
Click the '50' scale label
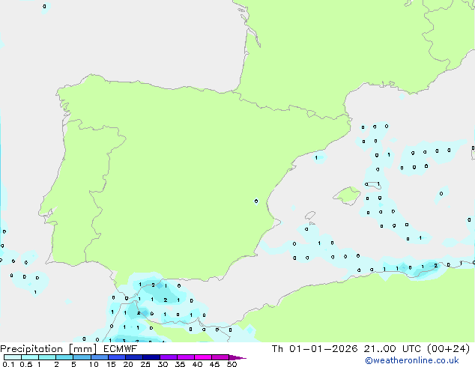tap(232, 364)
